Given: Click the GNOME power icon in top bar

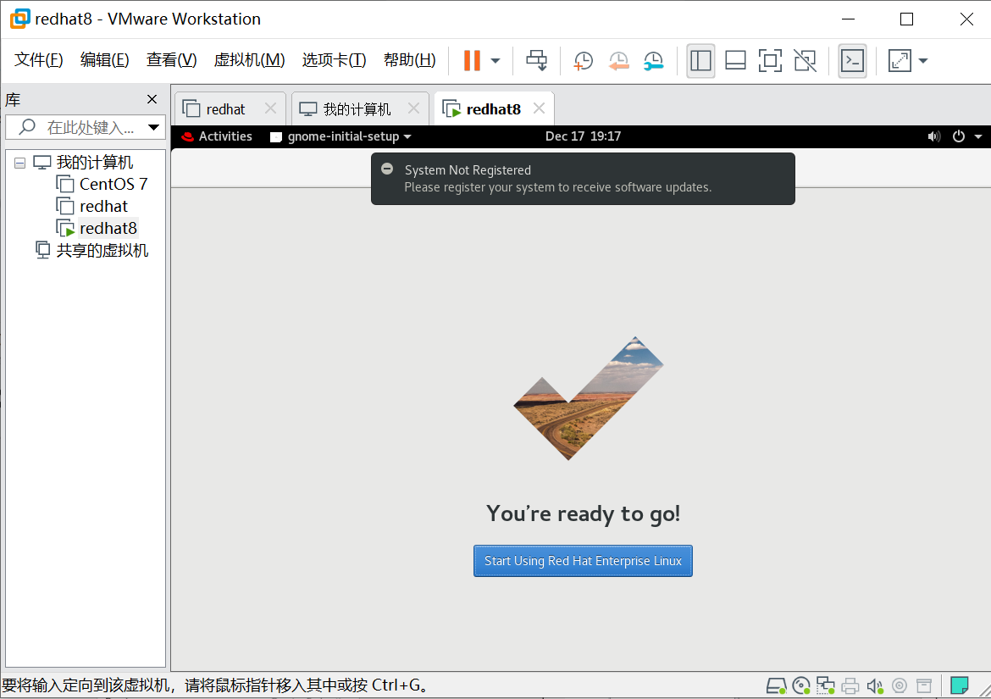Looking at the screenshot, I should 958,136.
